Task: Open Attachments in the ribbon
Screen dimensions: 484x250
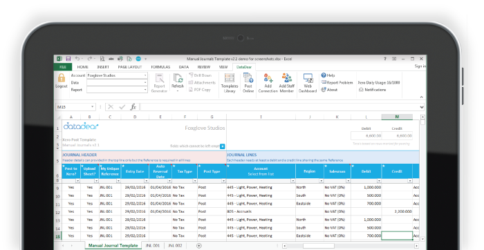Action: 202,83
